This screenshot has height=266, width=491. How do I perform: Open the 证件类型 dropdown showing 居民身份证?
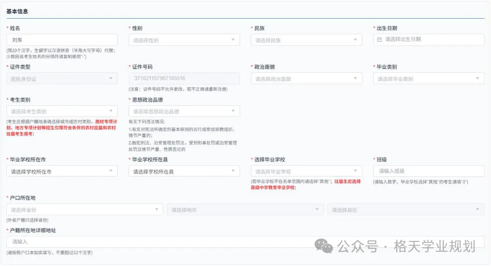click(62, 78)
